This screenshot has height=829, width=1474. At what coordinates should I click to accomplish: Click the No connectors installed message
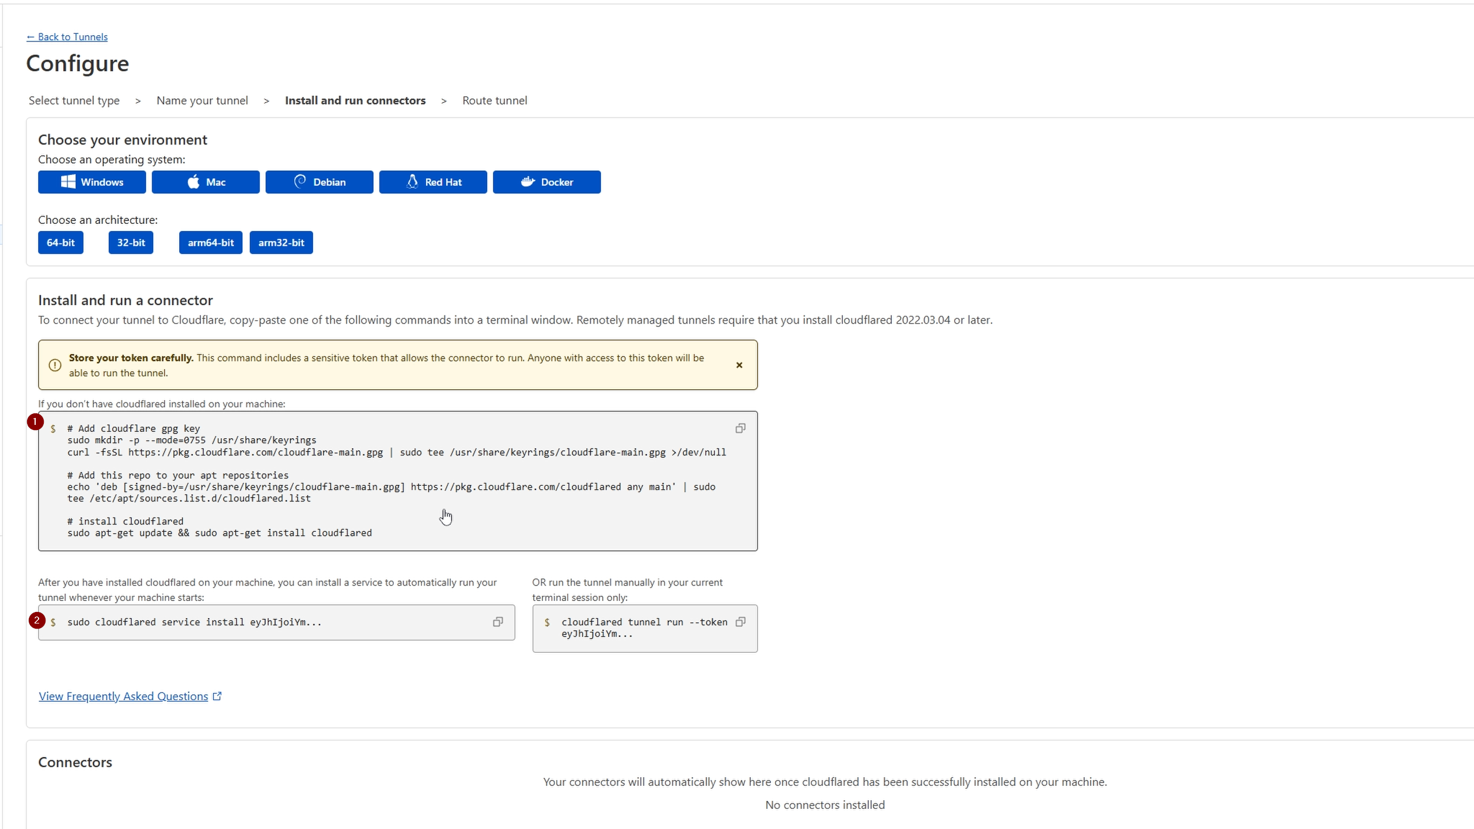[x=825, y=805]
